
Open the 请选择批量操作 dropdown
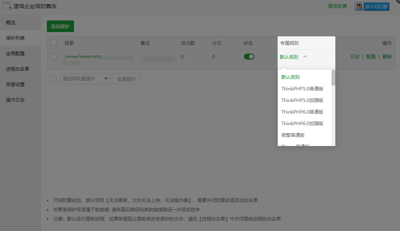85,79
